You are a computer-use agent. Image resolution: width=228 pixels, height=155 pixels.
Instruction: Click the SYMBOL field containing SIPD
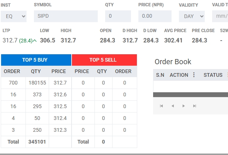66,16
